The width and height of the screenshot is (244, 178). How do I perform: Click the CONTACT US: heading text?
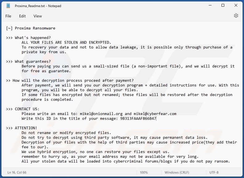pyautogui.click(x=27, y=109)
